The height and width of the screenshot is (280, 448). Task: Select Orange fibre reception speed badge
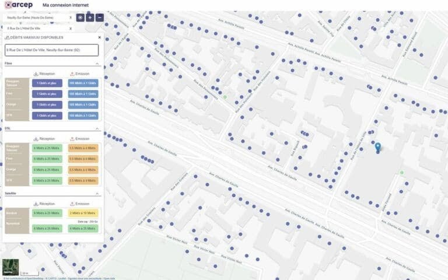point(47,105)
